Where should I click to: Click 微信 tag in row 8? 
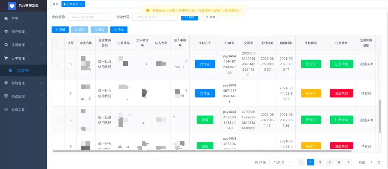tap(205, 120)
